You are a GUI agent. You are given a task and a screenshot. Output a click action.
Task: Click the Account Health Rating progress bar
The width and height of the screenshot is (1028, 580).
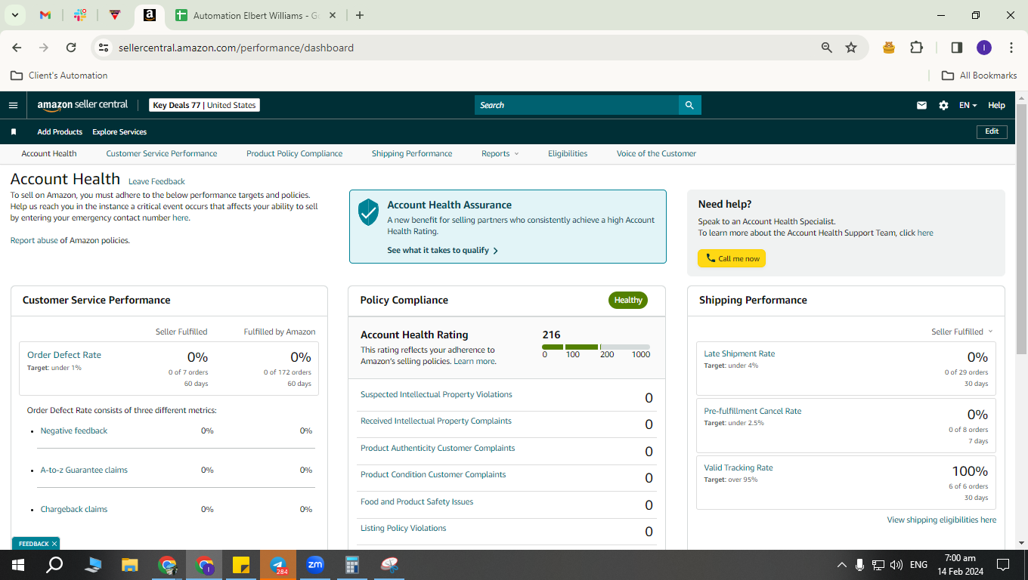pos(596,347)
